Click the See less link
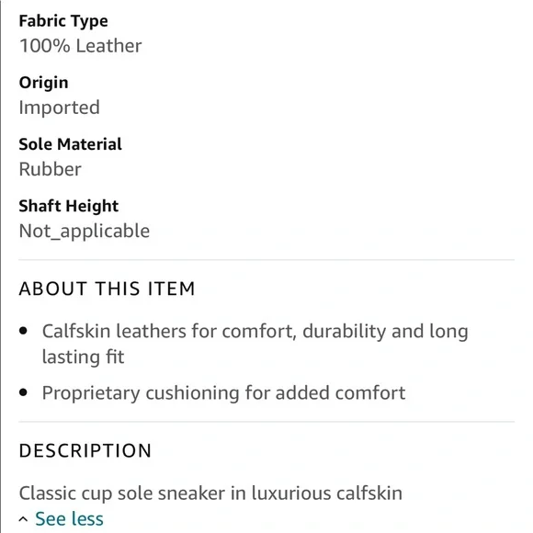533x533 pixels. click(x=69, y=518)
